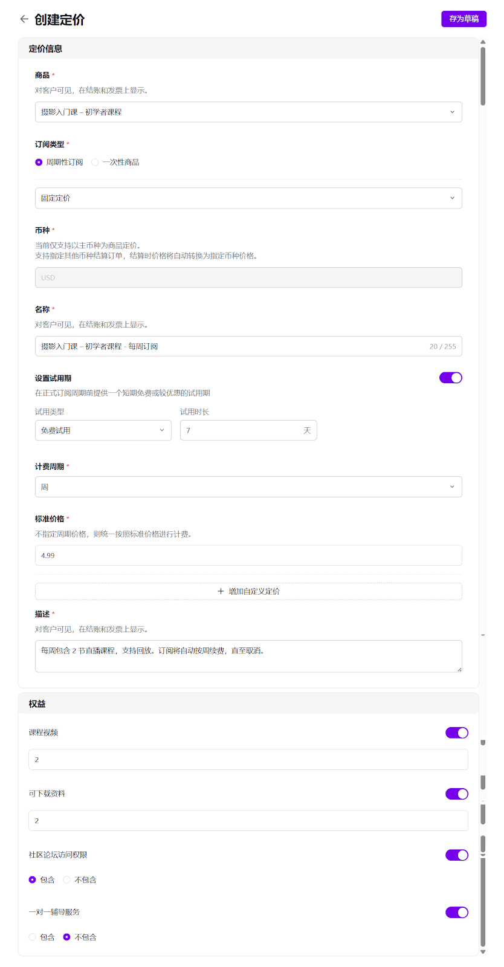The image size is (504, 967).
Task: Toggle the 社区论坛访问权限 switch
Action: point(456,855)
